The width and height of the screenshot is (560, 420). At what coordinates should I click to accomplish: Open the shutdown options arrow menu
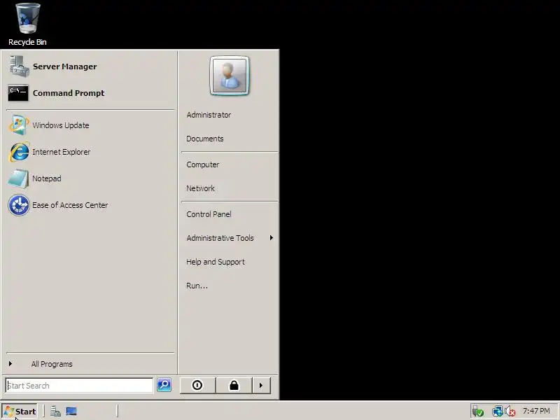click(261, 386)
